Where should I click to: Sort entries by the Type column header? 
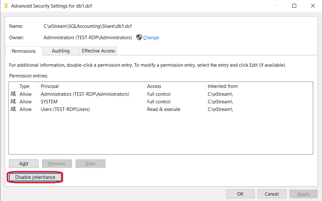click(x=24, y=86)
